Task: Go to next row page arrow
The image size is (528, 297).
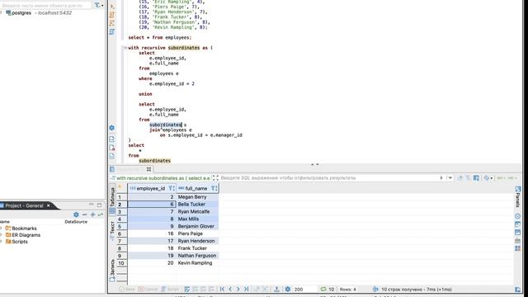Action: 238,289
